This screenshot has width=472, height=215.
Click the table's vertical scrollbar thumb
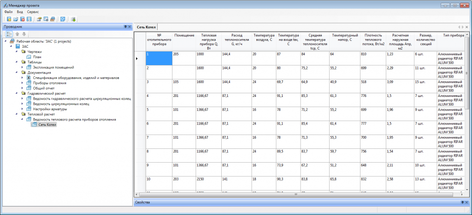(x=466, y=73)
